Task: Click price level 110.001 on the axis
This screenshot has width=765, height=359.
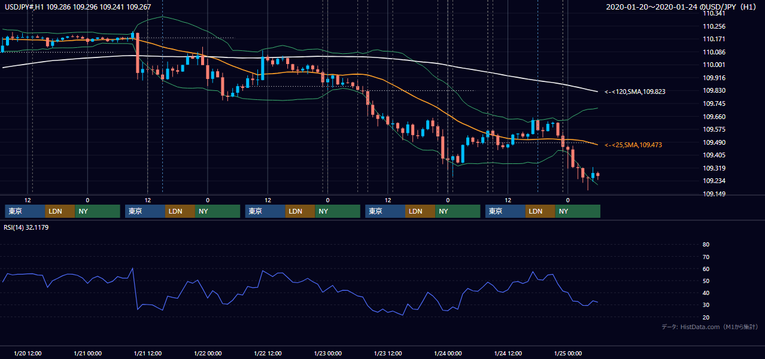Action: tap(715, 65)
